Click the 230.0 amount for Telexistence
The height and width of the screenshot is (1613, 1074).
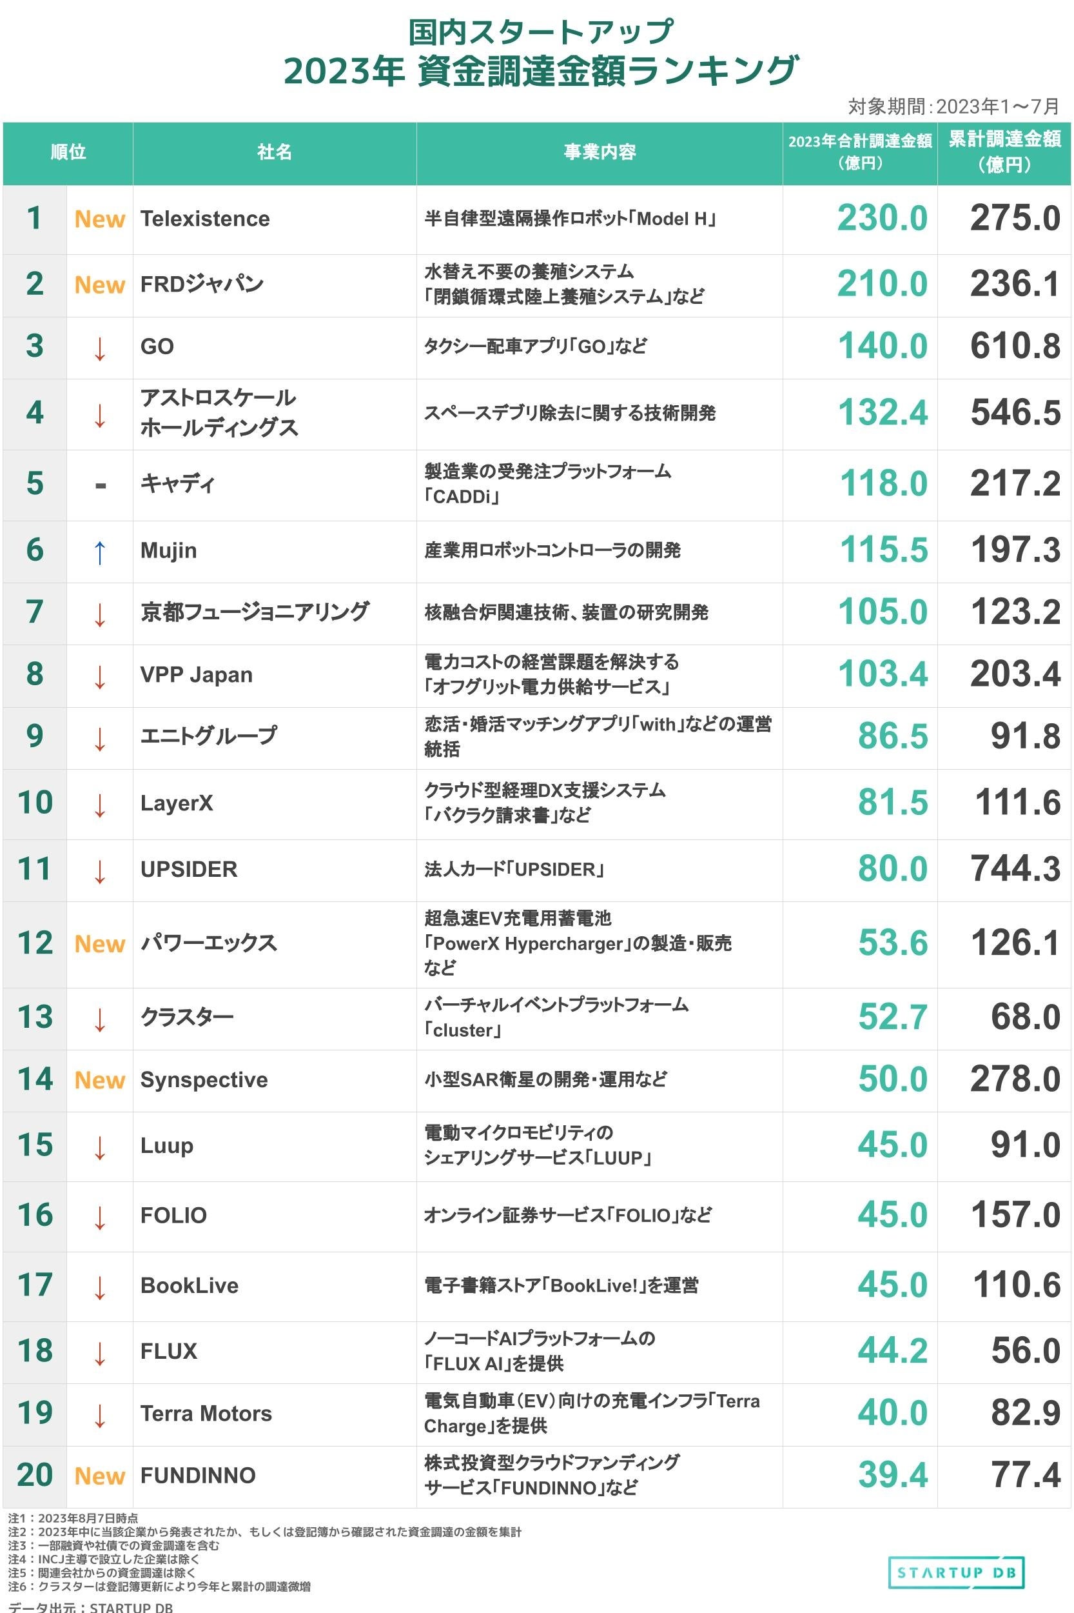(882, 219)
